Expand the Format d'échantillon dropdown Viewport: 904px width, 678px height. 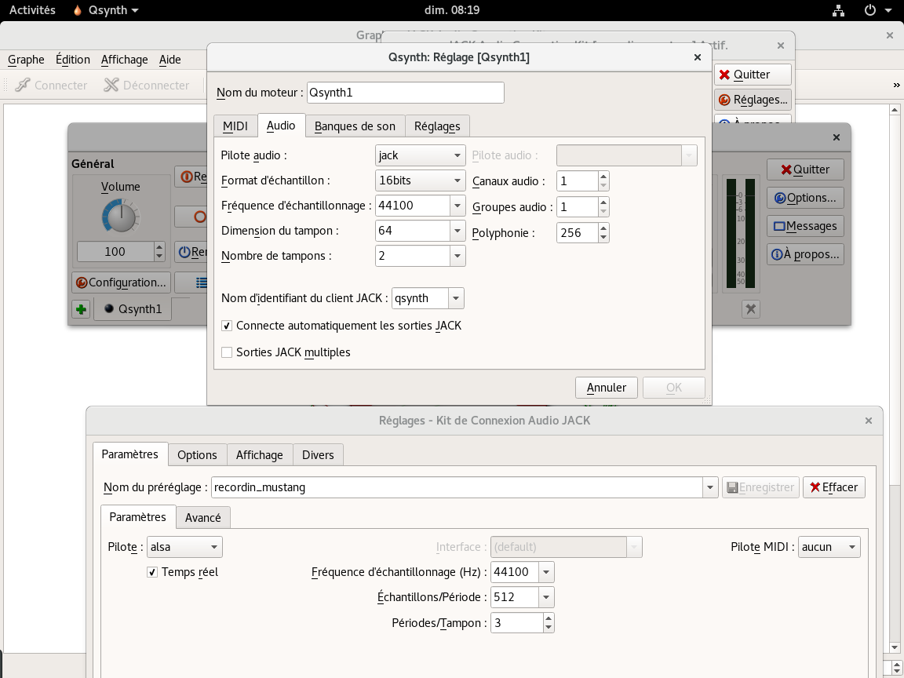[420, 180]
